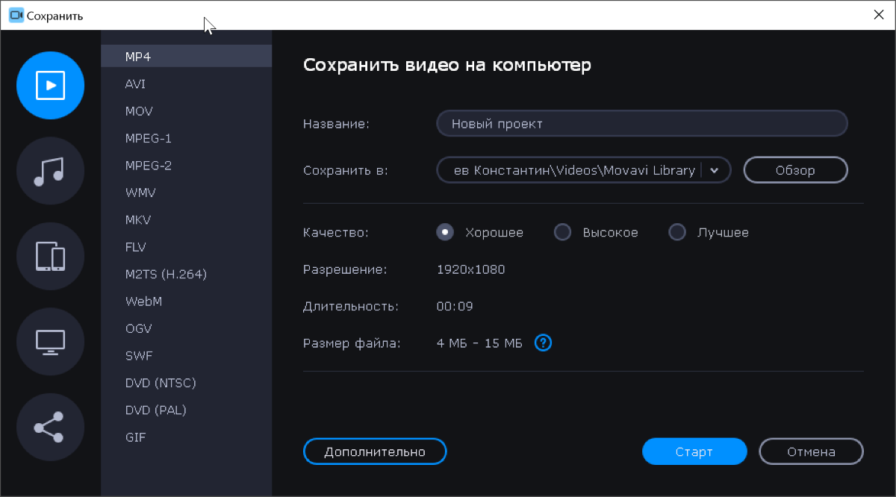Pick MPEG-1 format

tap(187, 138)
